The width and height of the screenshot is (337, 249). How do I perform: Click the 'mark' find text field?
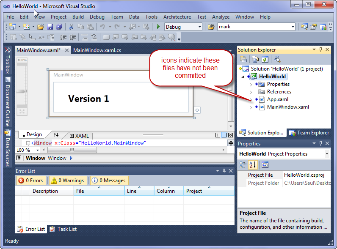[254, 27]
